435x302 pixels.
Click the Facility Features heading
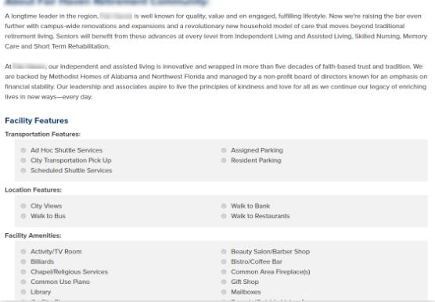pyautogui.click(x=37, y=120)
